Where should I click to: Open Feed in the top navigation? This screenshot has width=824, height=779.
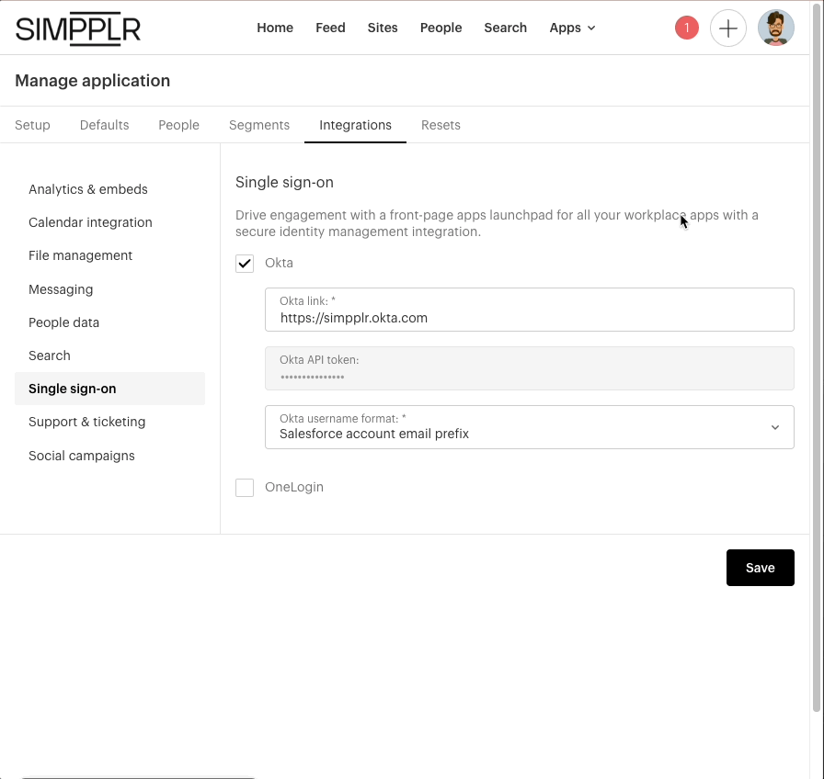[330, 28]
